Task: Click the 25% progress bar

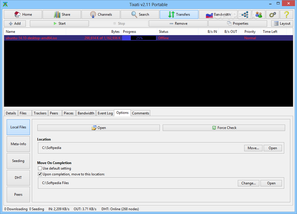Action: click(139, 38)
